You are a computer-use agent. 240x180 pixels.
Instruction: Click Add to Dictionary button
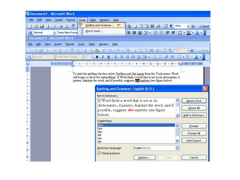point(194,115)
